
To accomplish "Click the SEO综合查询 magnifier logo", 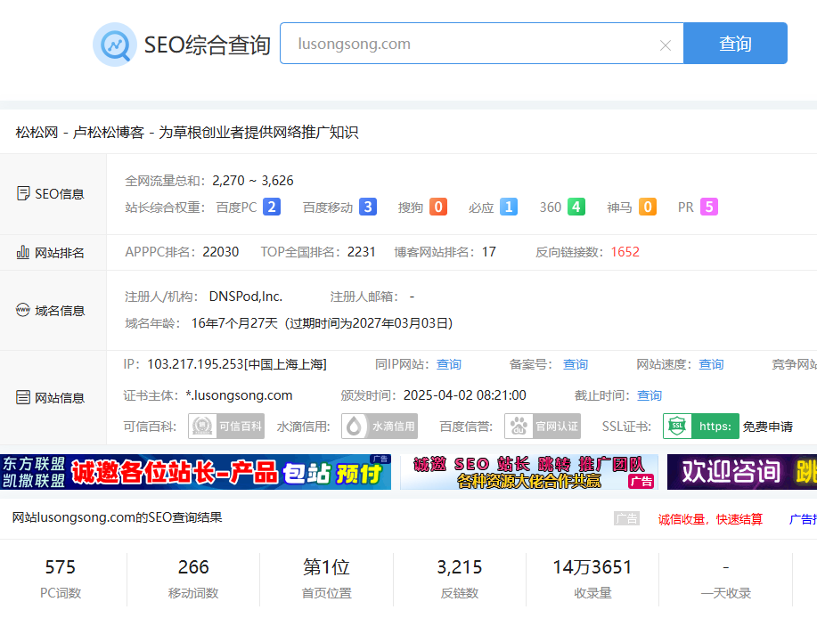I will pyautogui.click(x=114, y=45).
